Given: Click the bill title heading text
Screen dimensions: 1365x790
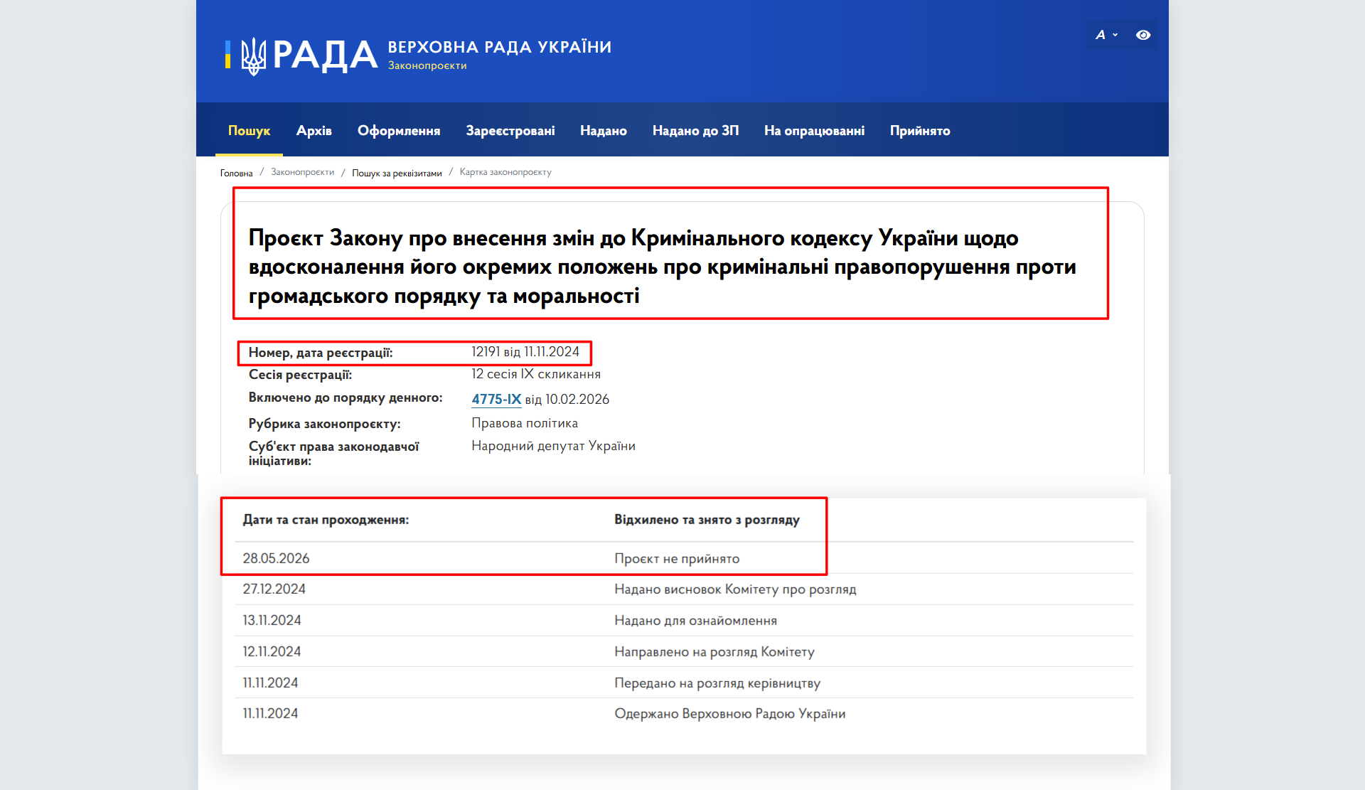Looking at the screenshot, I should (662, 267).
